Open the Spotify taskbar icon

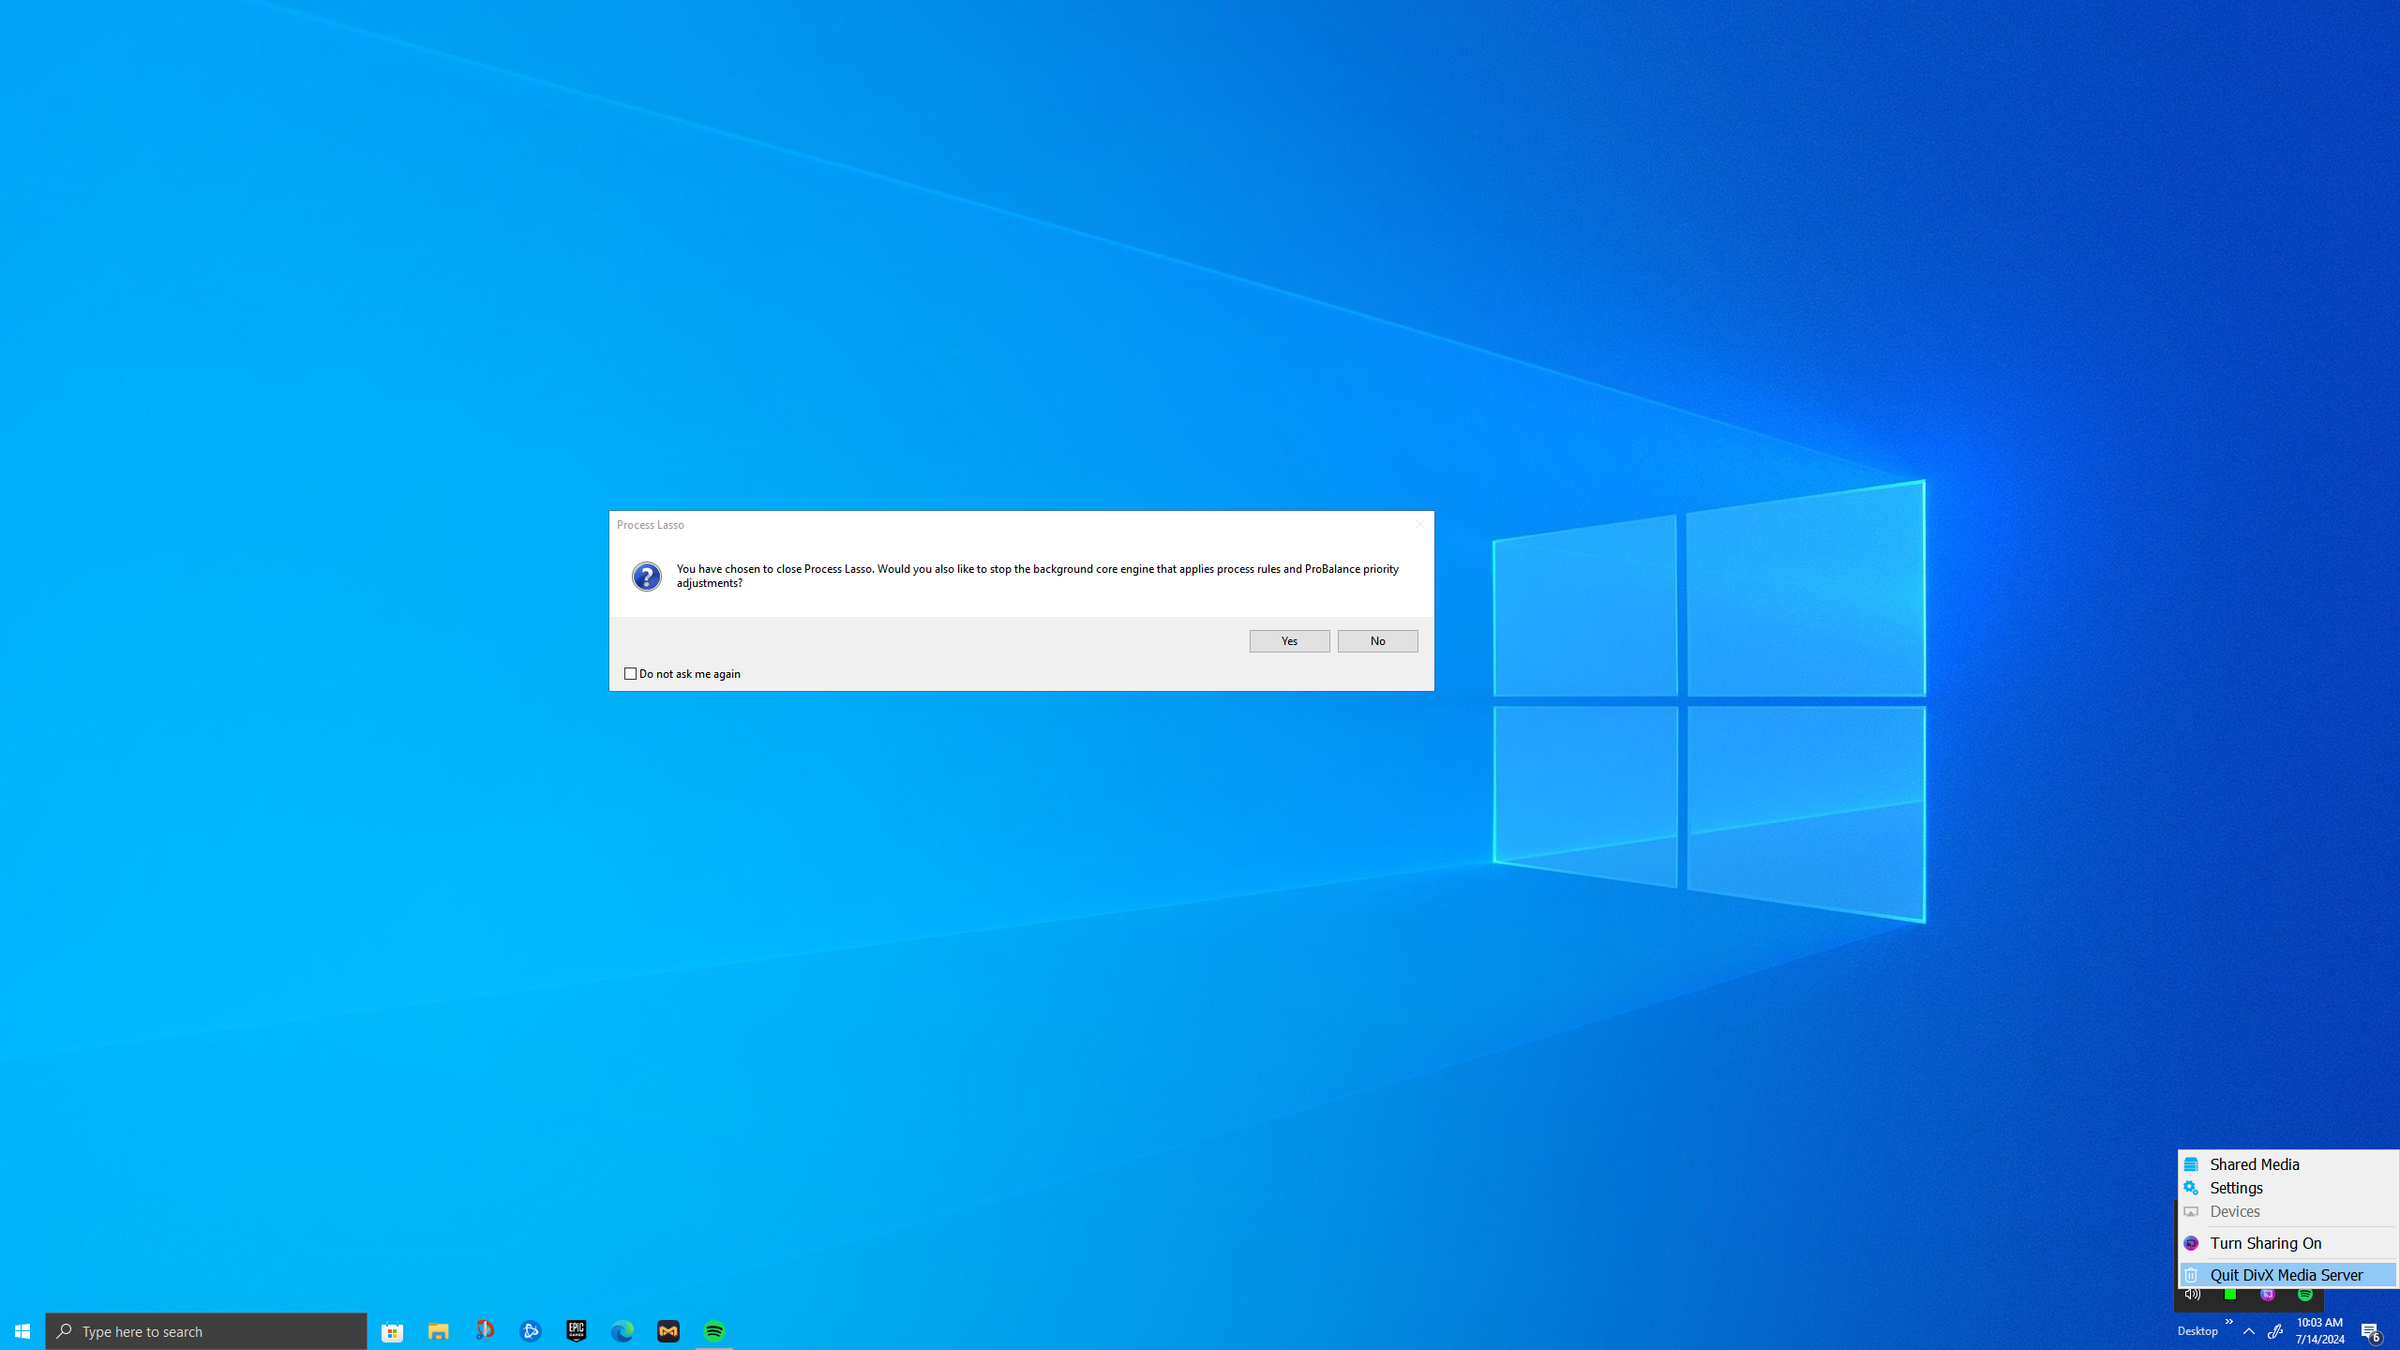point(713,1330)
